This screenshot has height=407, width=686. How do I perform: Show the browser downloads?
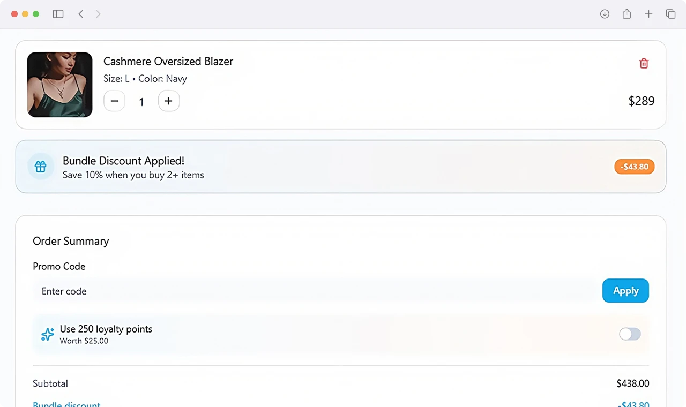click(605, 14)
